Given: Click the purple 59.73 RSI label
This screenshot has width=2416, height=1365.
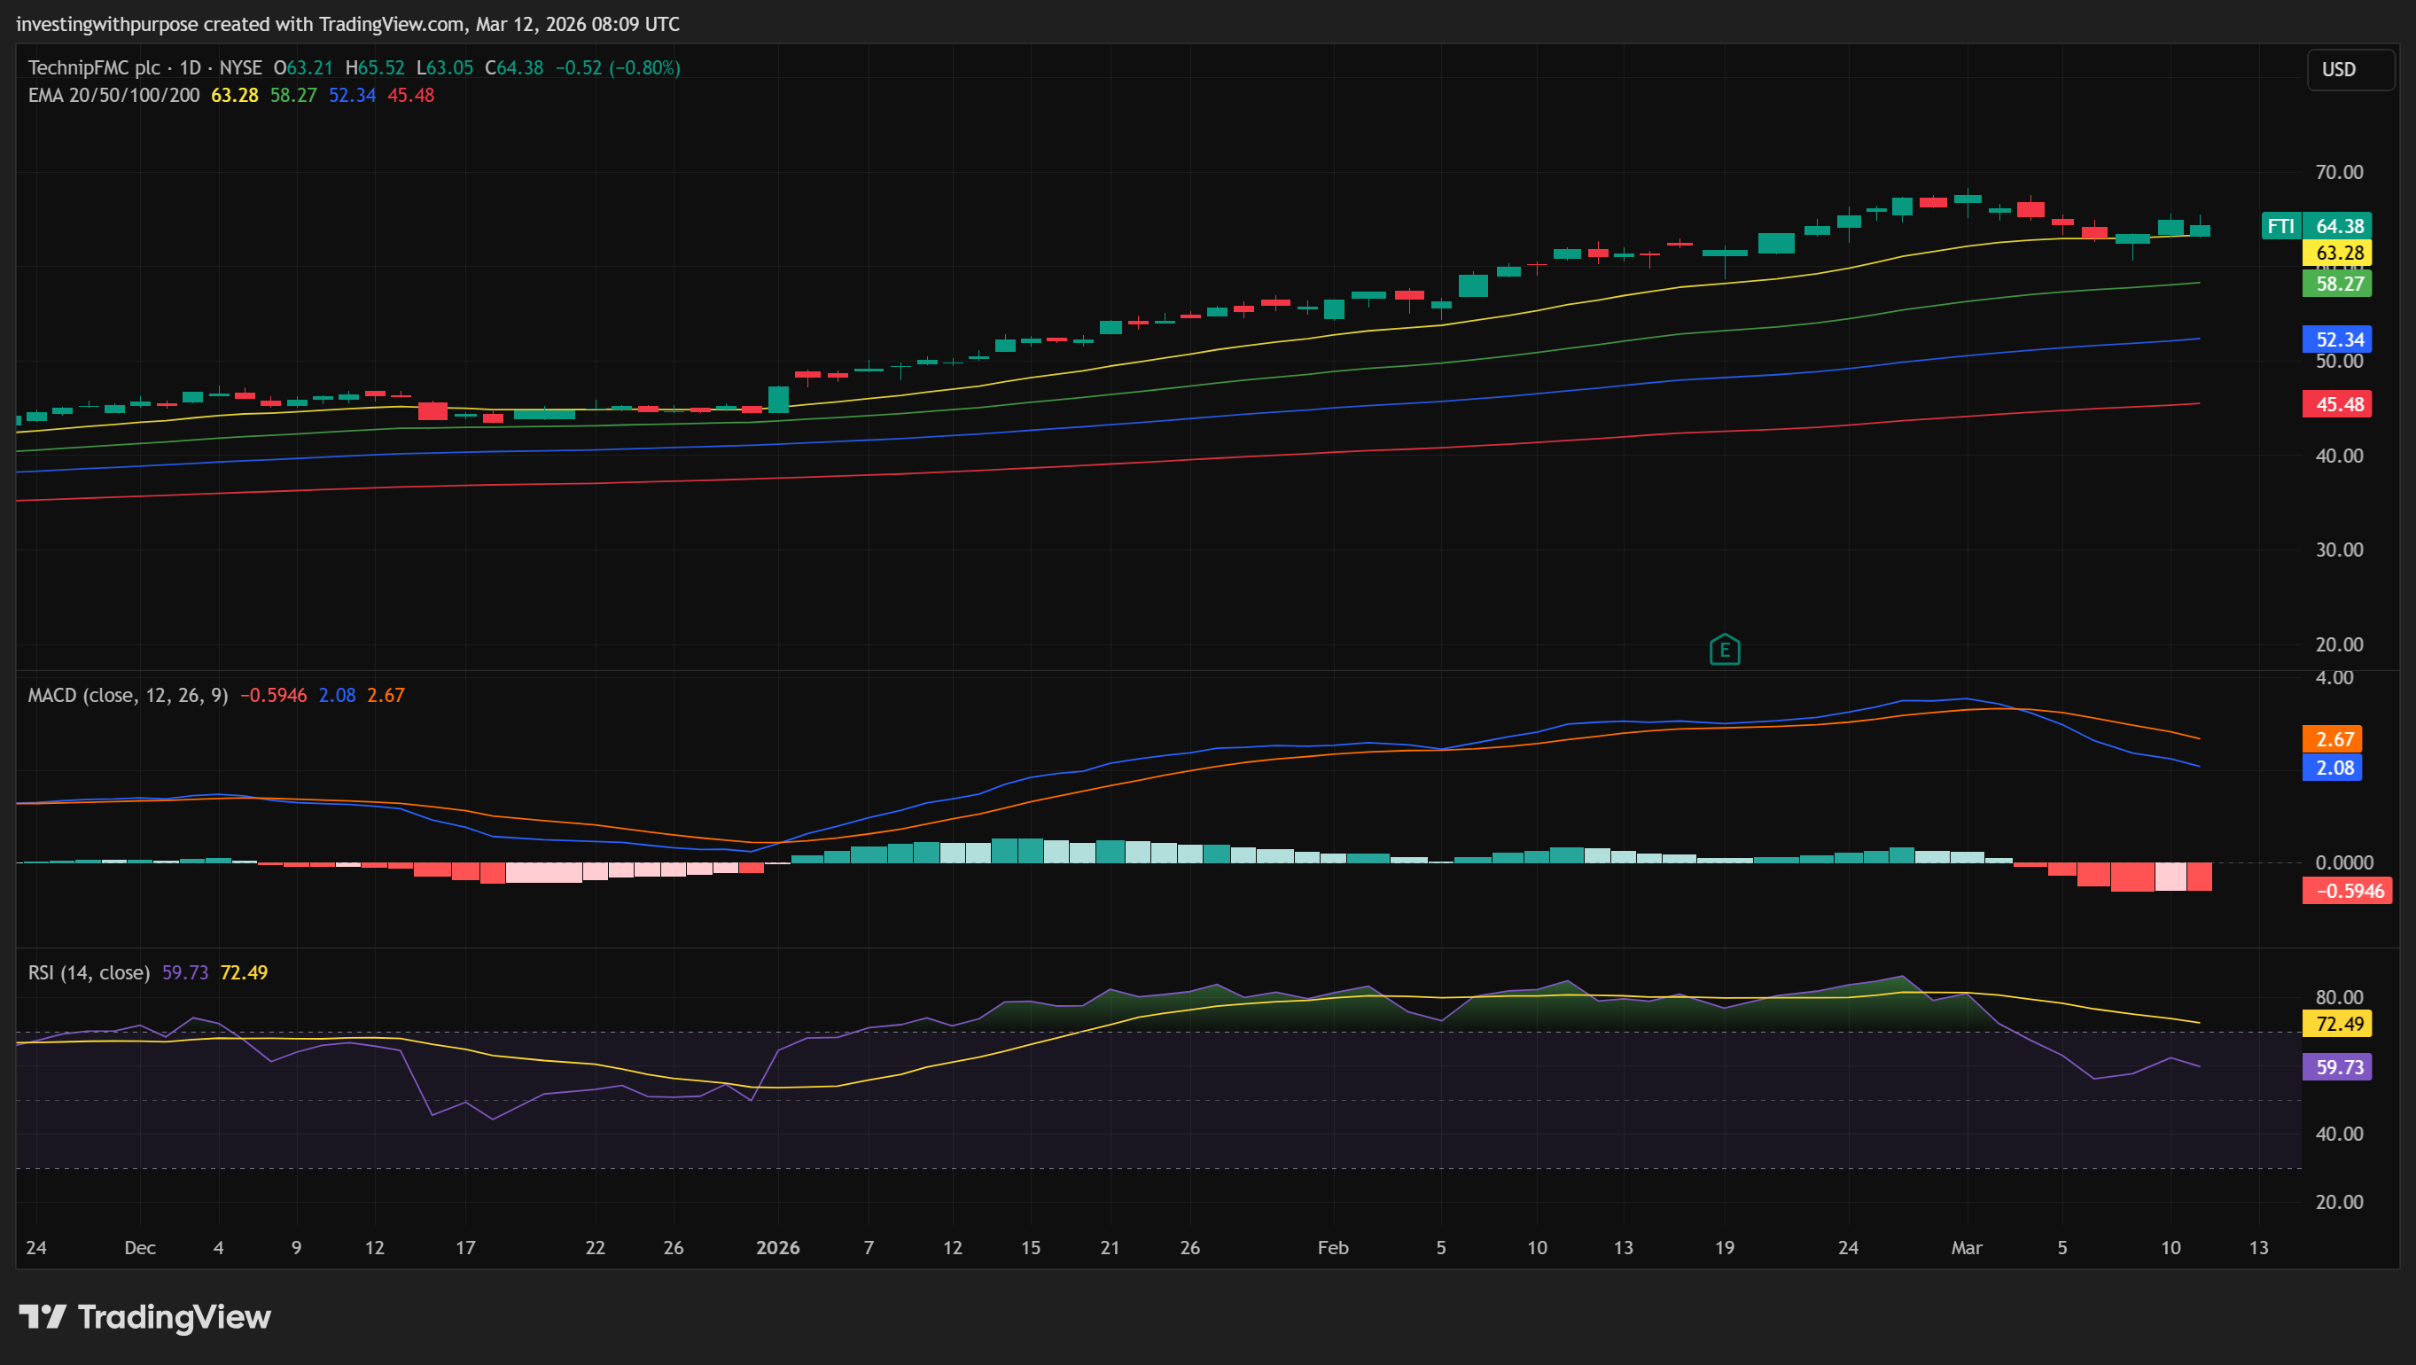Looking at the screenshot, I should pos(2338,1067).
